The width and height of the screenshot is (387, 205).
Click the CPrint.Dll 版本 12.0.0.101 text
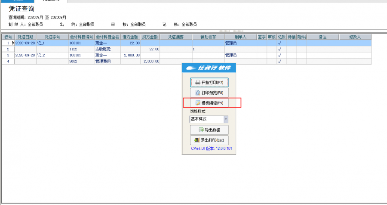click(212, 149)
